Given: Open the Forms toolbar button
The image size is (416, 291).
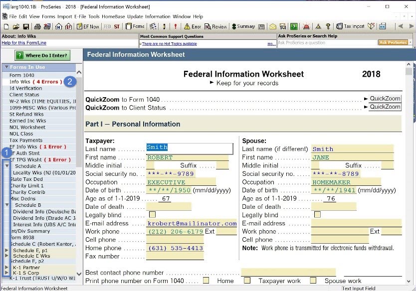Looking at the screenshot, I should [x=135, y=26].
